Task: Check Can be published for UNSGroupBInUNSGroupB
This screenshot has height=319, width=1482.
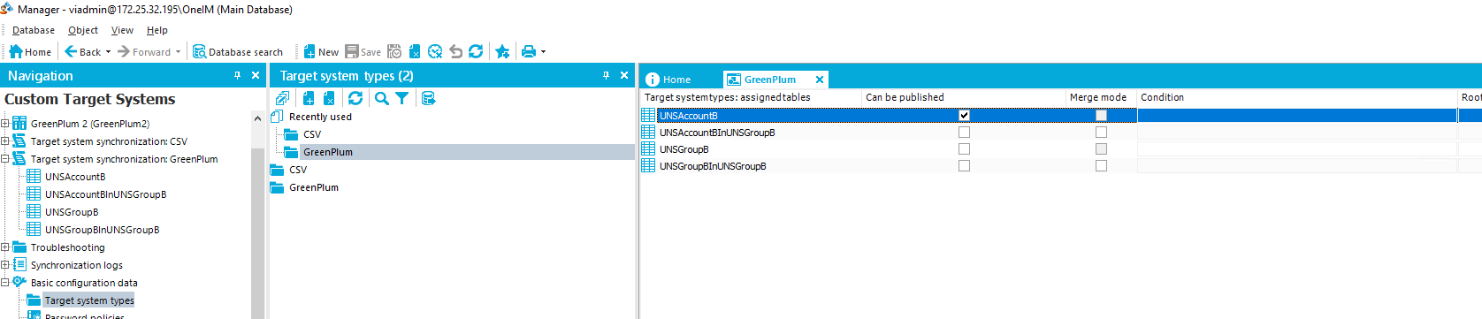Action: point(964,166)
